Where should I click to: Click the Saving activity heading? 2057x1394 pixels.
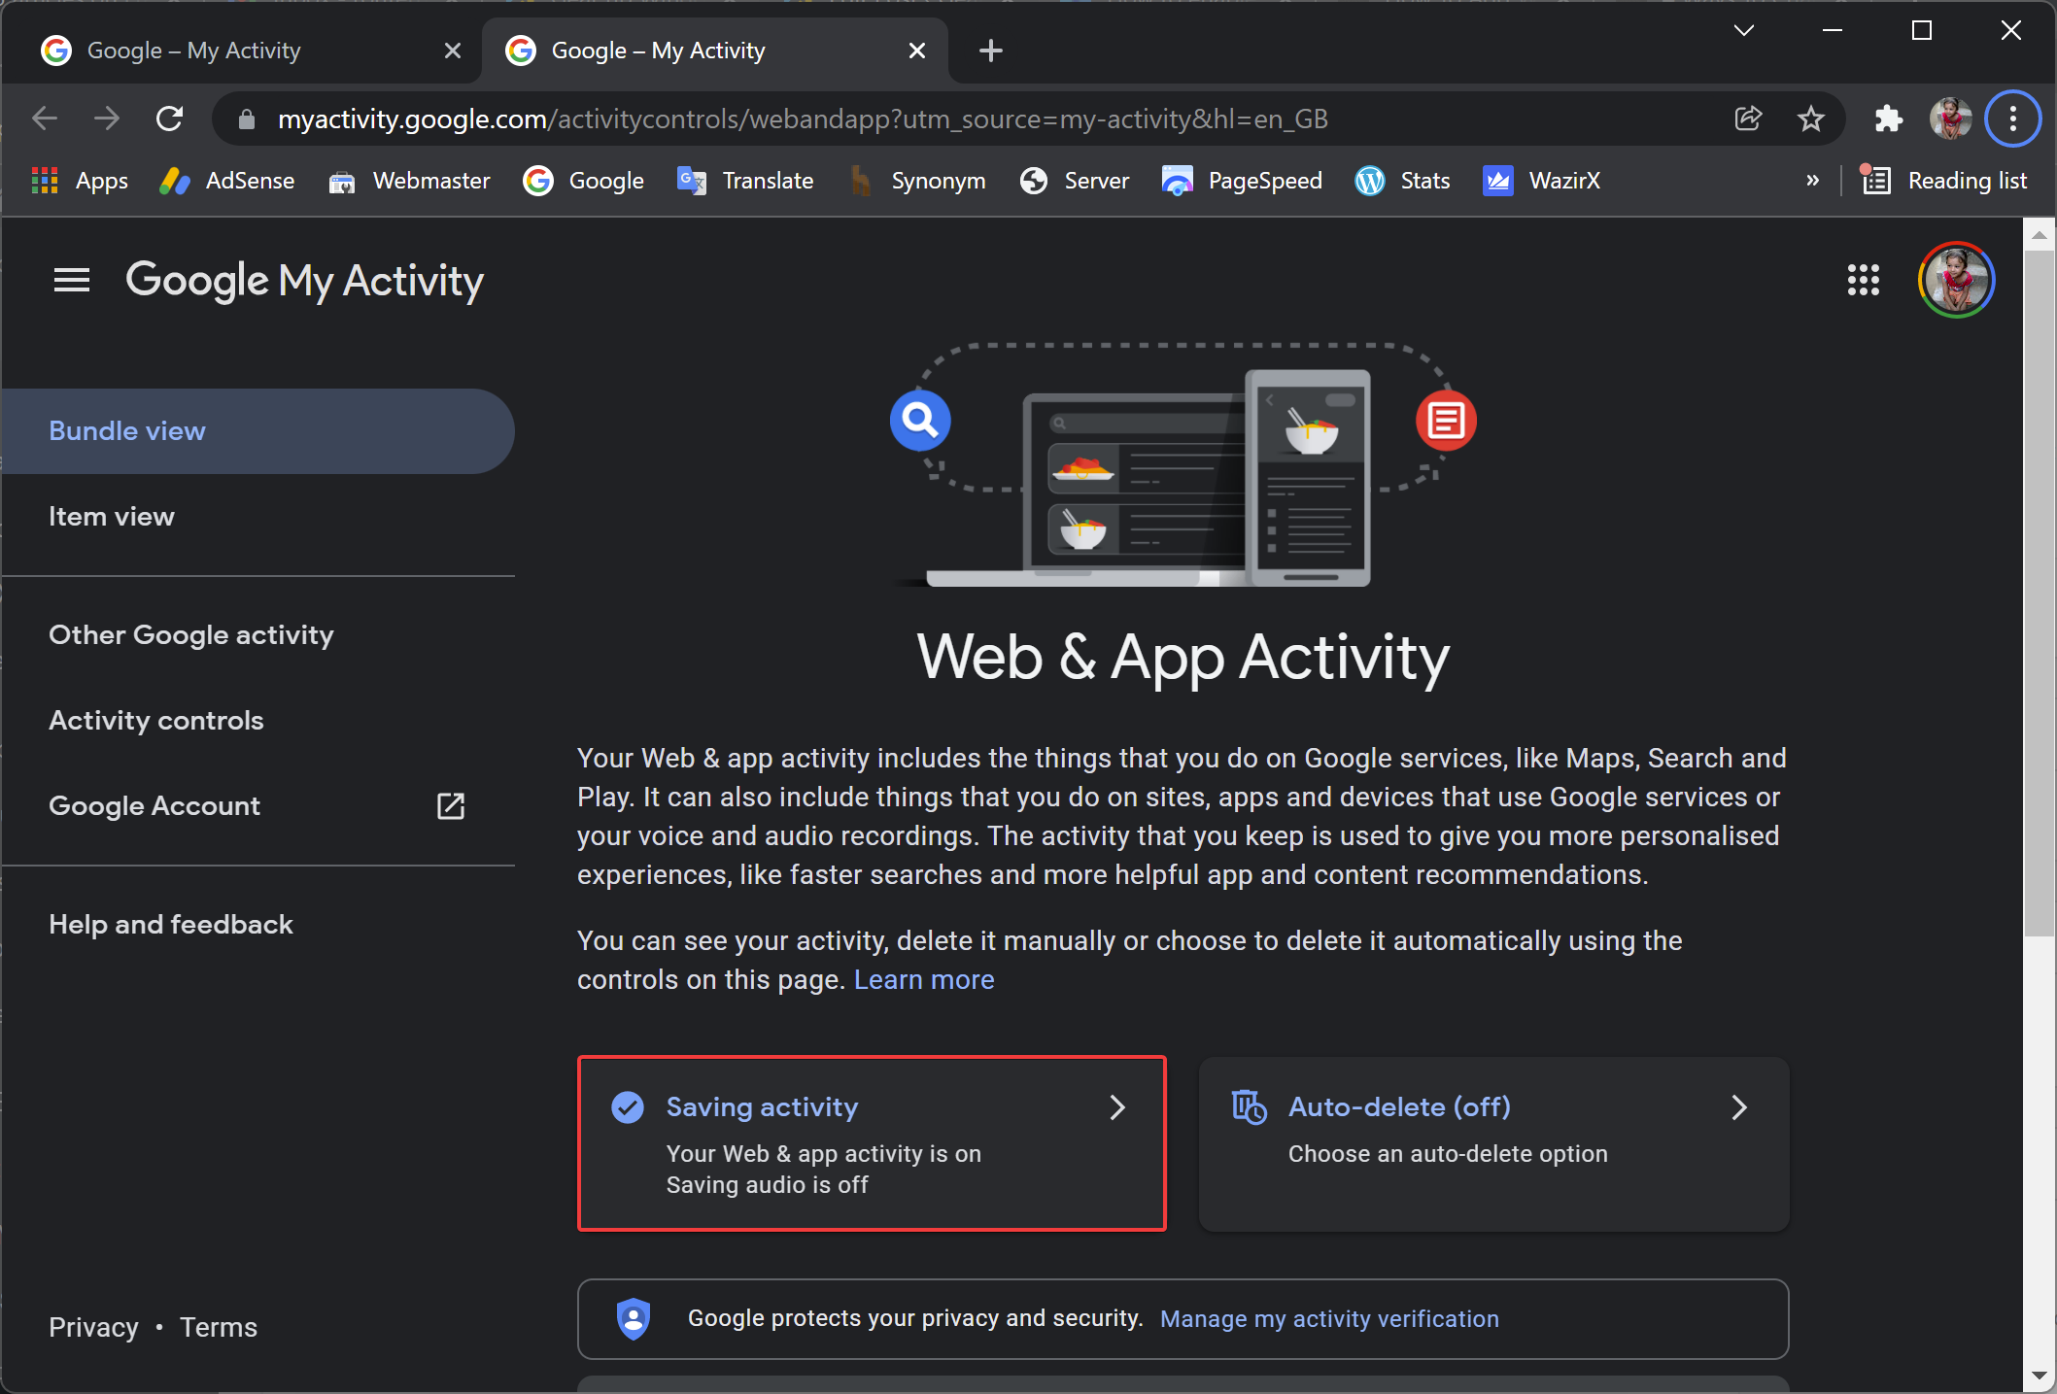tap(762, 1107)
